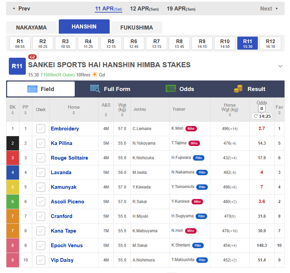Open race R5 at 12:15
This screenshot has height=273, width=290.
point(111,43)
